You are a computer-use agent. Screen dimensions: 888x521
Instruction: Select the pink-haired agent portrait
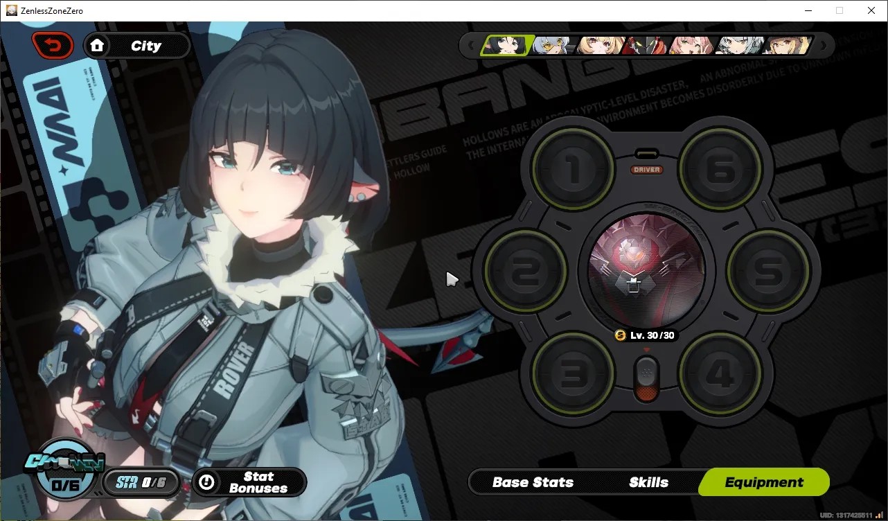[x=692, y=46]
